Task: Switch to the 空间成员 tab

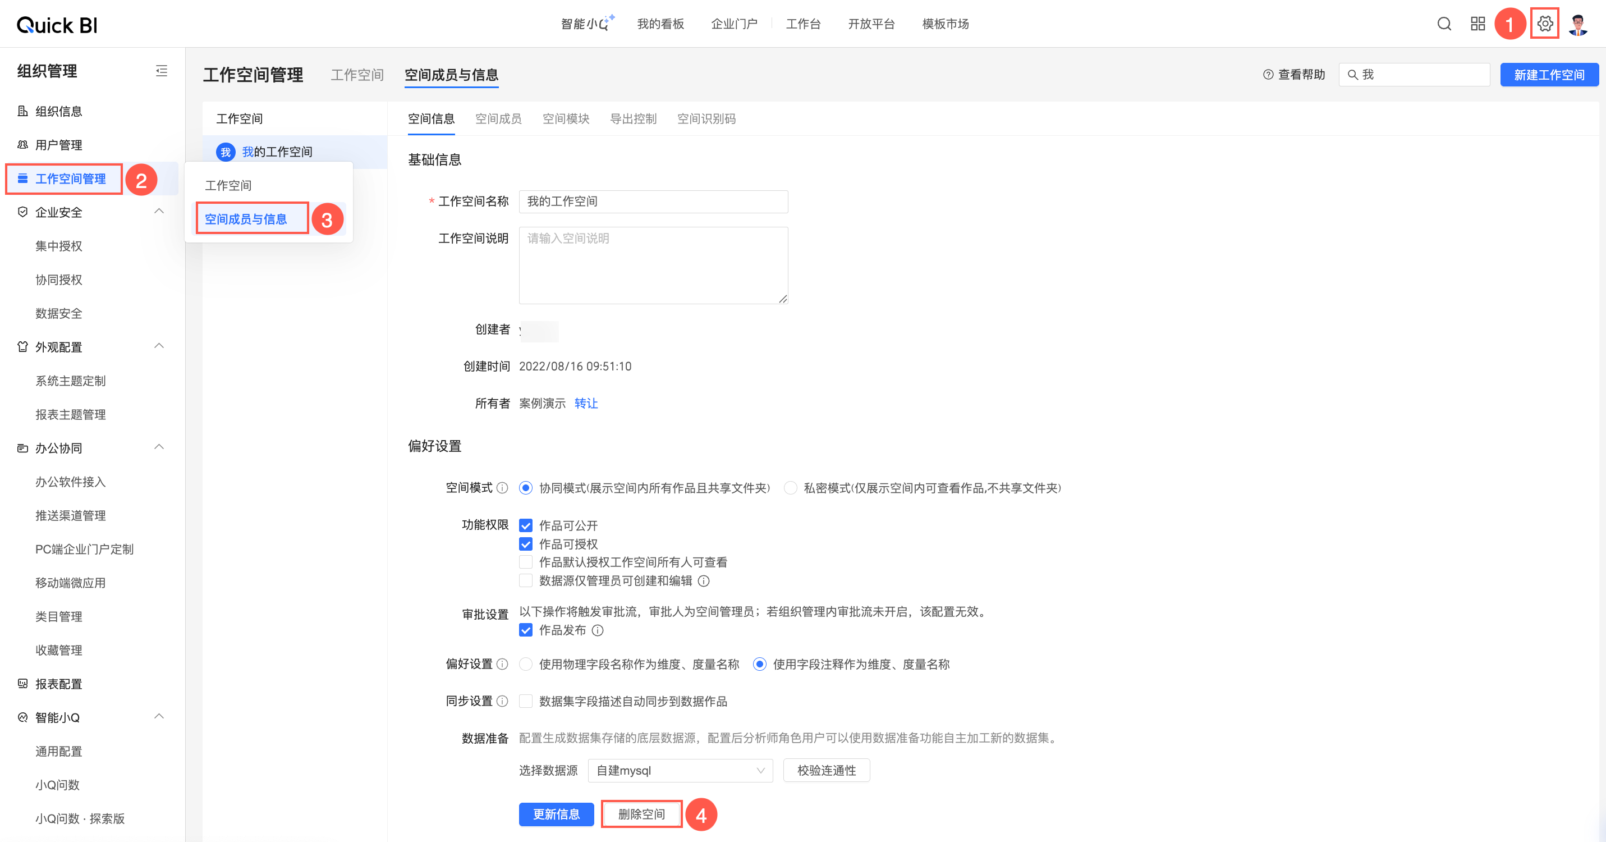Action: tap(498, 118)
